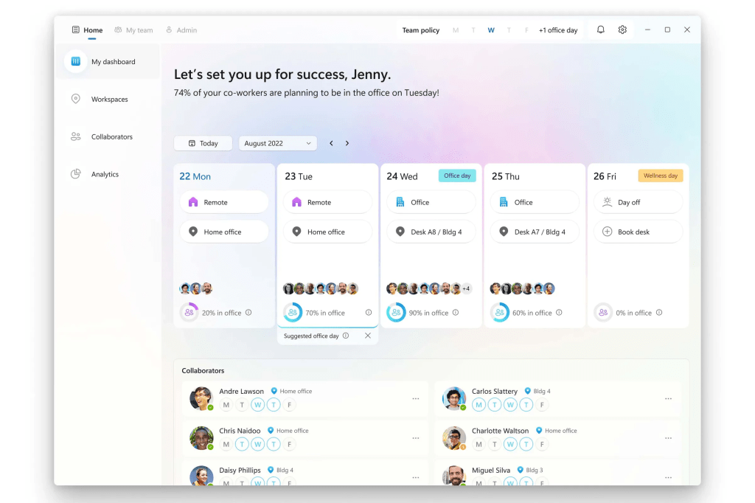Image resolution: width=755 pixels, height=503 pixels.
Task: Switch to the My team tab
Action: (133, 30)
